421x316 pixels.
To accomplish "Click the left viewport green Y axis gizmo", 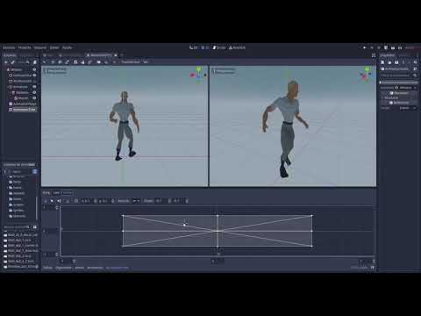I will click(x=199, y=69).
